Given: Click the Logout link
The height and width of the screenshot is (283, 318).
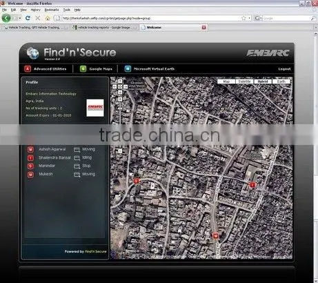Looking at the screenshot, I should pyautogui.click(x=284, y=69).
